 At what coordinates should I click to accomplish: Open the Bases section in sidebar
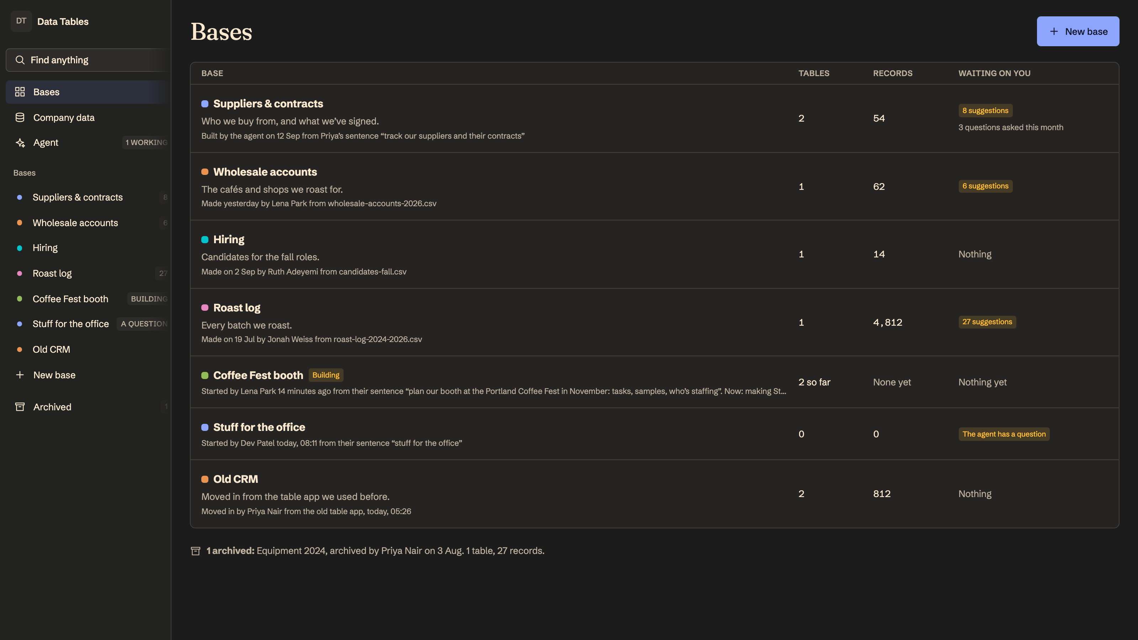pyautogui.click(x=88, y=92)
